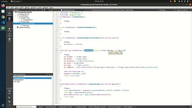Viewport: 192px width, 108px height.
Task: Open Google Chrome from the dock
Action: click(x=3, y=17)
